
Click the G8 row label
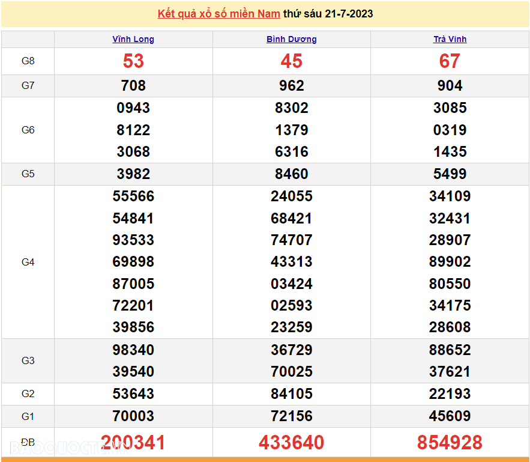click(28, 61)
